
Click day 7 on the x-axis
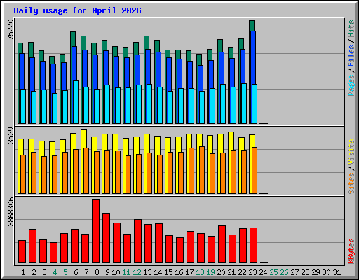(x=86, y=272)
